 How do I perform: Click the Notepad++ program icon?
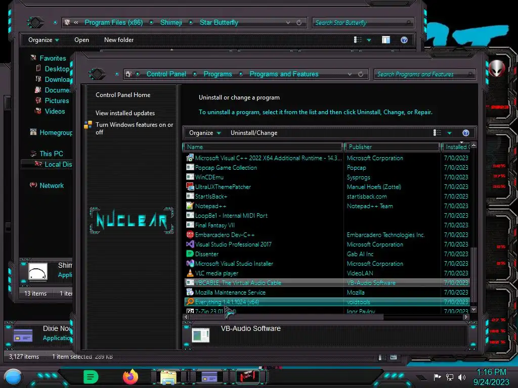coord(190,206)
